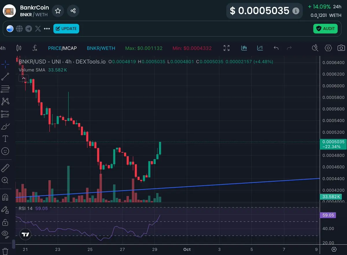Toggle the BNKR/WETH pair display

coord(101,48)
